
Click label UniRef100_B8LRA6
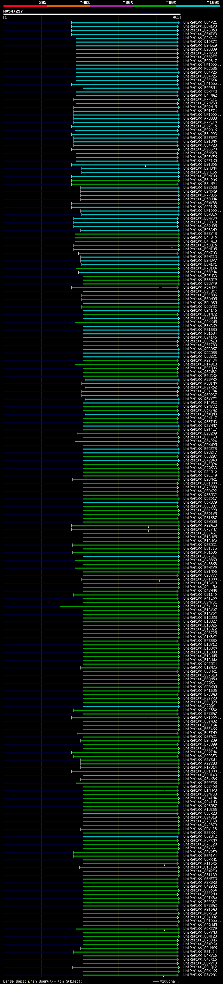[200, 180]
